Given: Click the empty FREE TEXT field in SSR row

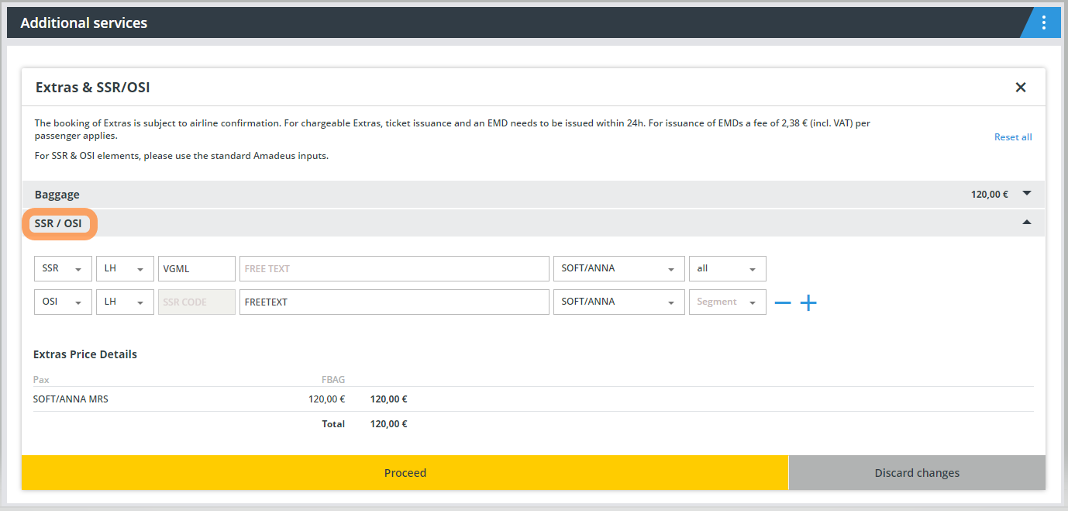Looking at the screenshot, I should (x=394, y=269).
